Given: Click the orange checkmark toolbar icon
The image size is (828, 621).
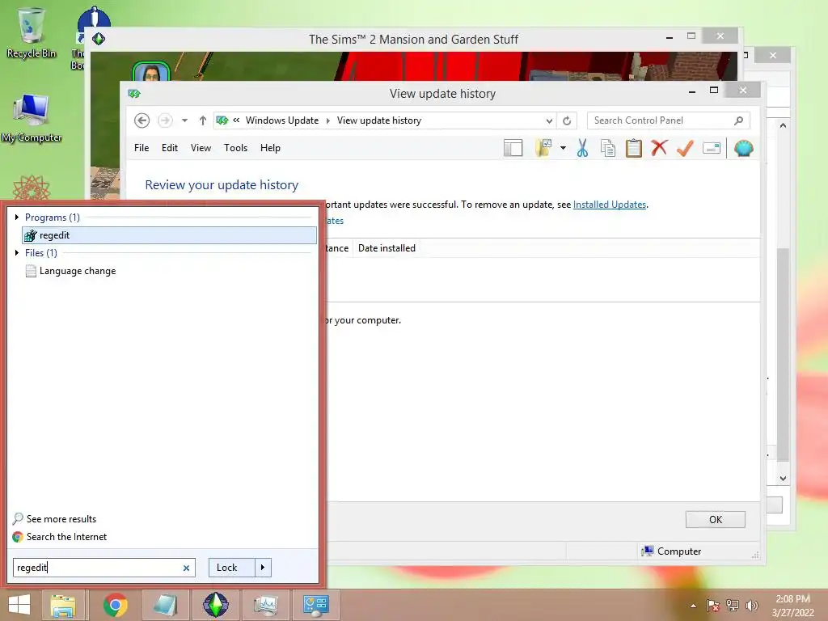Looking at the screenshot, I should (x=685, y=149).
